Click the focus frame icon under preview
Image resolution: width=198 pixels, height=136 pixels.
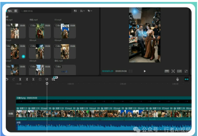coord(173,71)
